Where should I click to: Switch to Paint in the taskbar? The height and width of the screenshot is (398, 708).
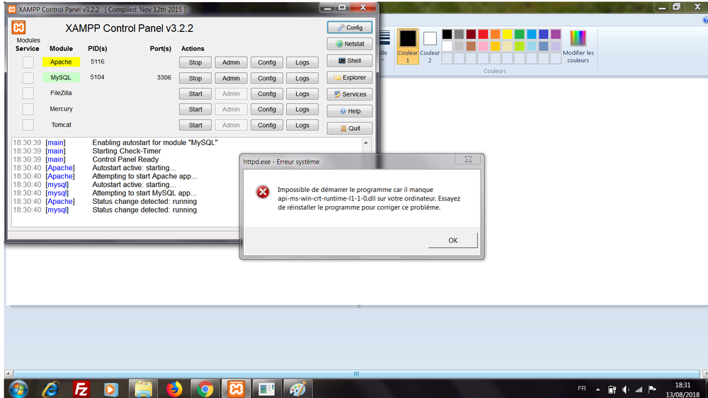click(297, 389)
